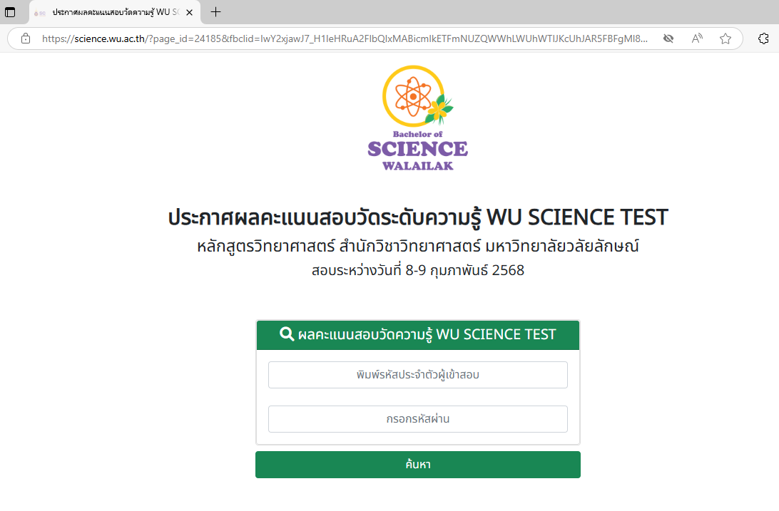Click the magnifier icon in green header
Screen dimensions: 779x511
coord(287,334)
